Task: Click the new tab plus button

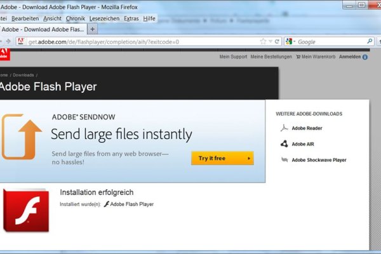Action: tap(93, 29)
